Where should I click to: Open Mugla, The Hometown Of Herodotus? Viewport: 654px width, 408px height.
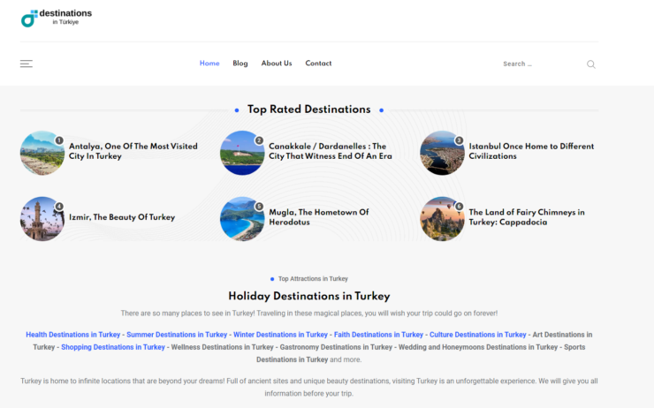[x=319, y=217]
